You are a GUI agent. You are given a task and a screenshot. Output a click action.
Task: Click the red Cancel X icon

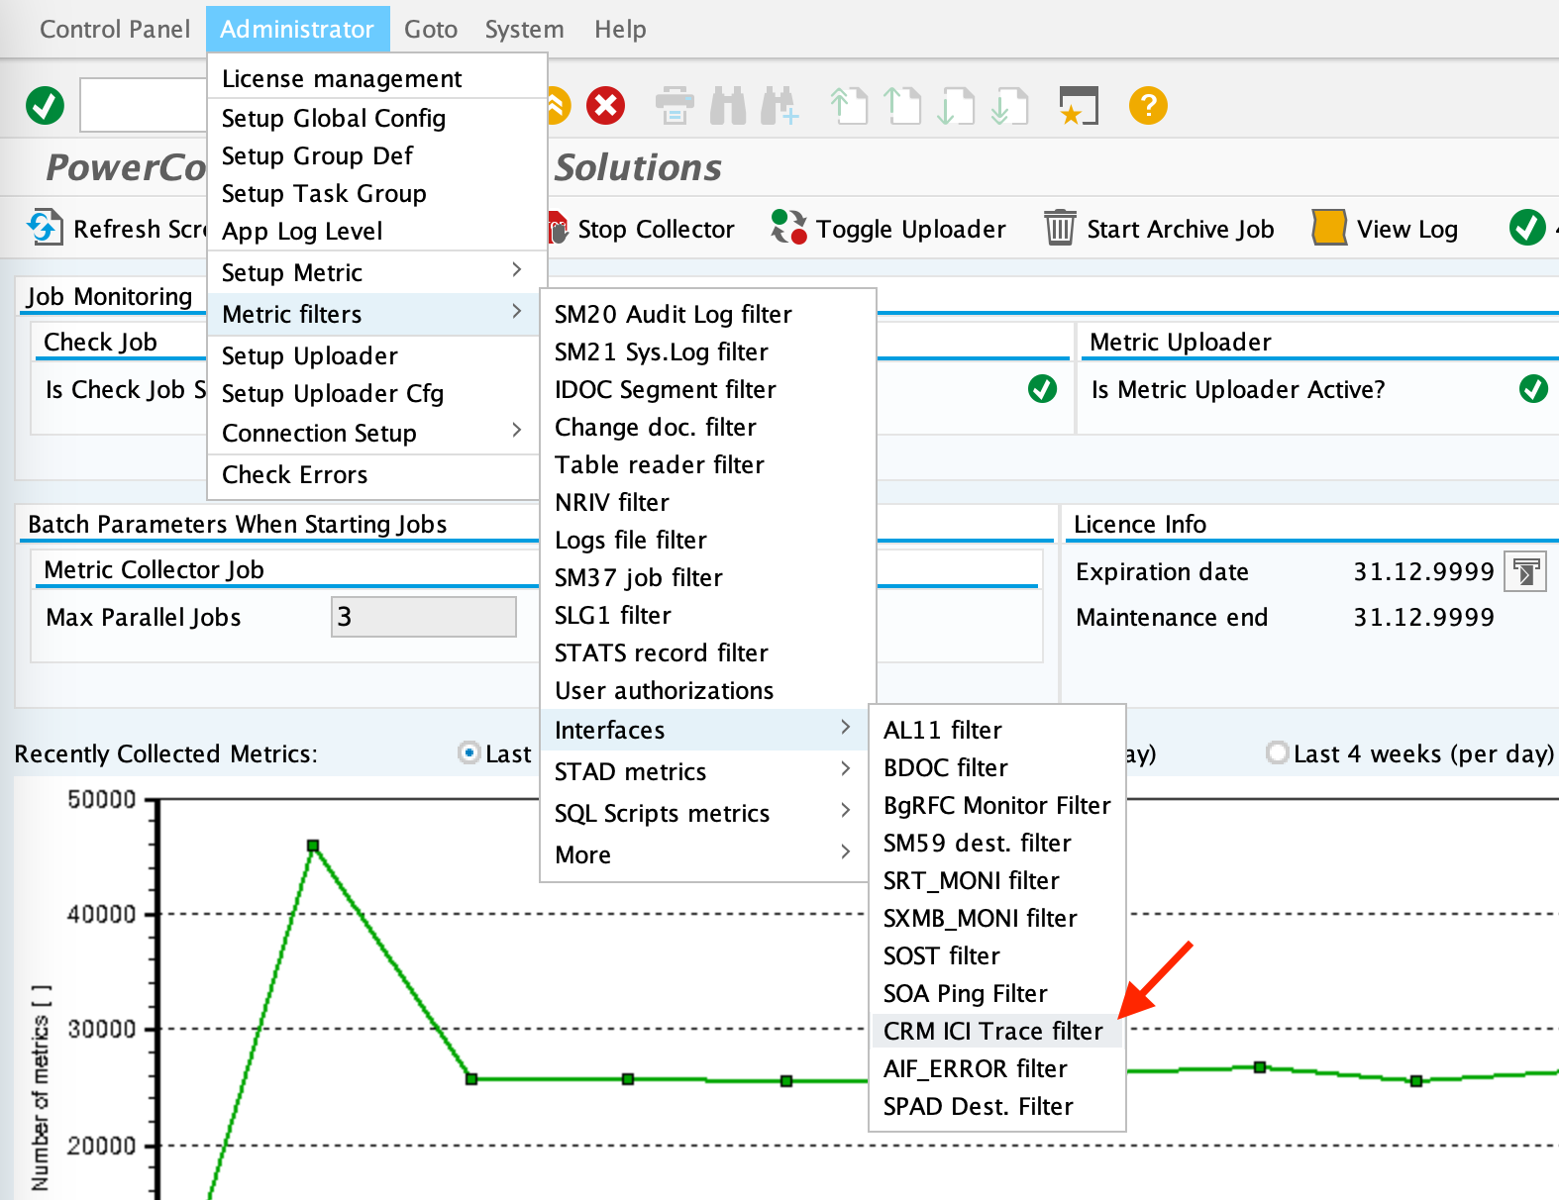tap(605, 105)
